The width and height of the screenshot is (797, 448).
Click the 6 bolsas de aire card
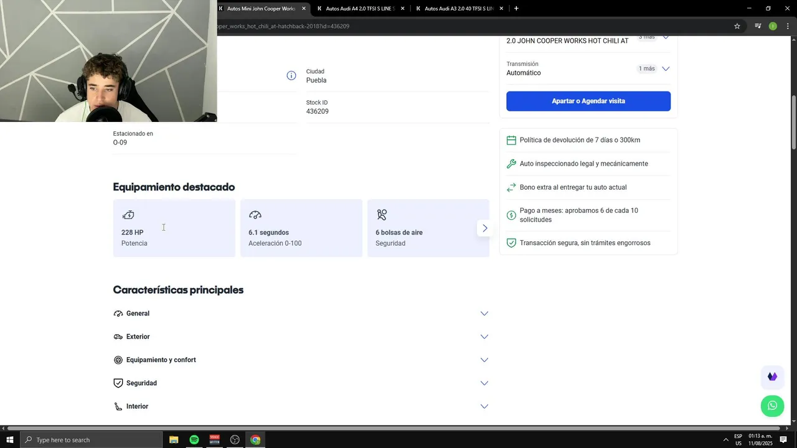click(x=428, y=228)
